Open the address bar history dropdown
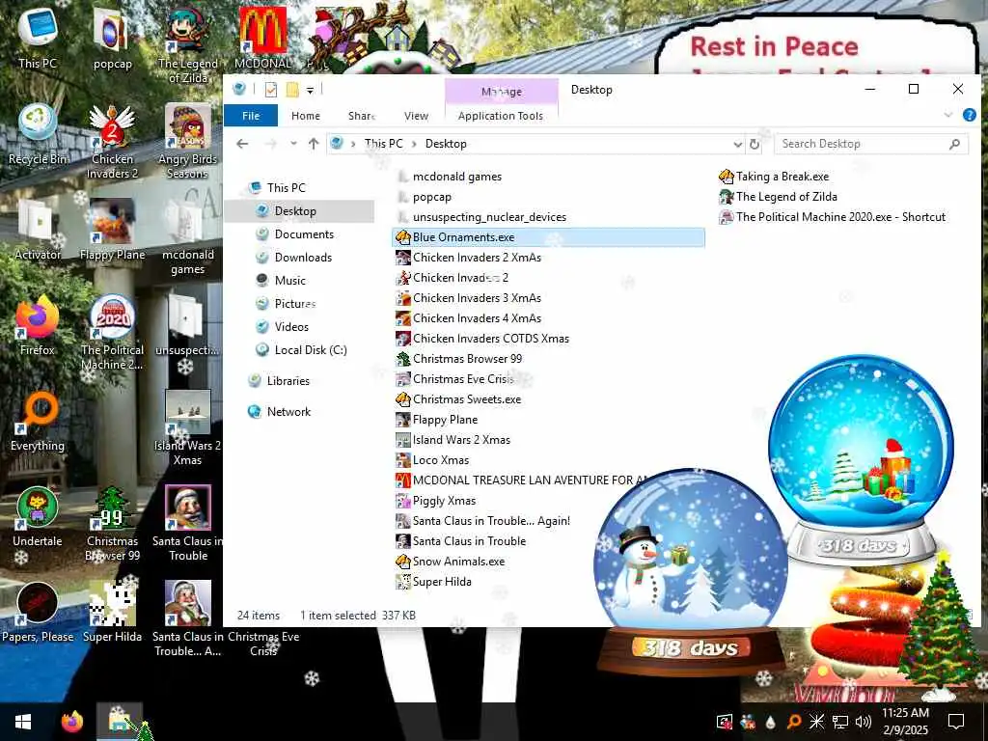The width and height of the screenshot is (988, 741). pos(738,145)
